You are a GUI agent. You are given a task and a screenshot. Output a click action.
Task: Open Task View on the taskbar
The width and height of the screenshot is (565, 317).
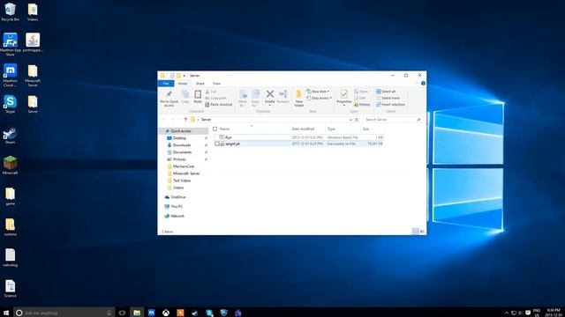[x=122, y=313]
